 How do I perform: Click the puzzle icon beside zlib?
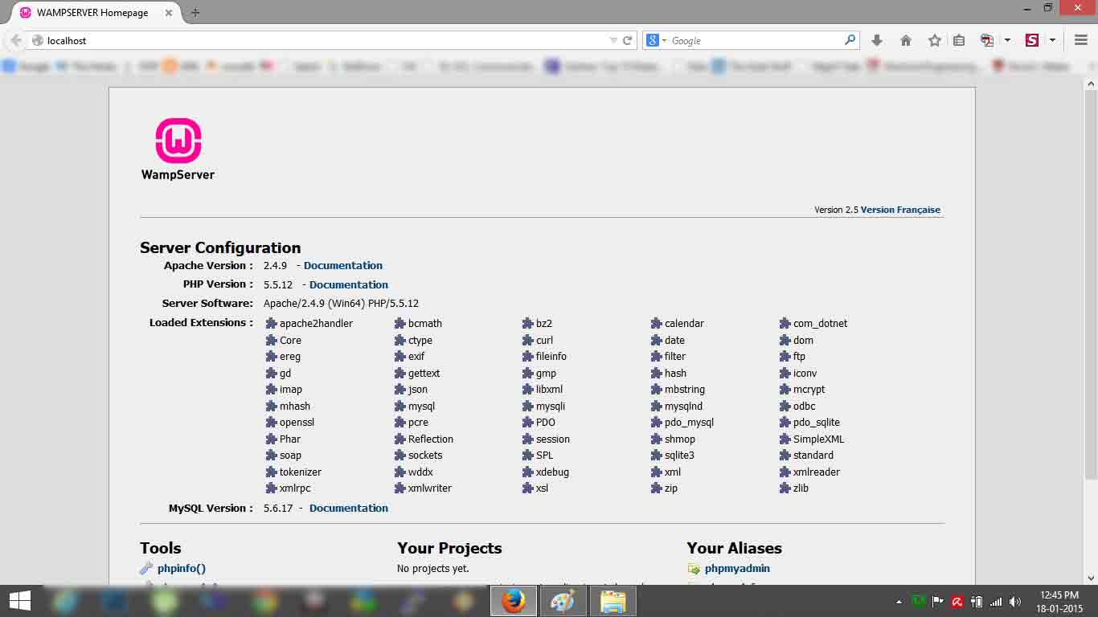(x=785, y=488)
